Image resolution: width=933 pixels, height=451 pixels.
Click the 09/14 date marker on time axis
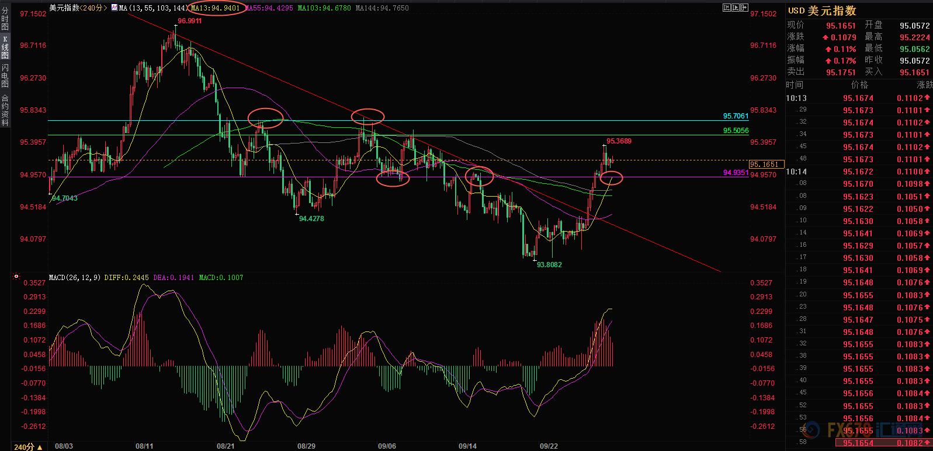pyautogui.click(x=467, y=446)
